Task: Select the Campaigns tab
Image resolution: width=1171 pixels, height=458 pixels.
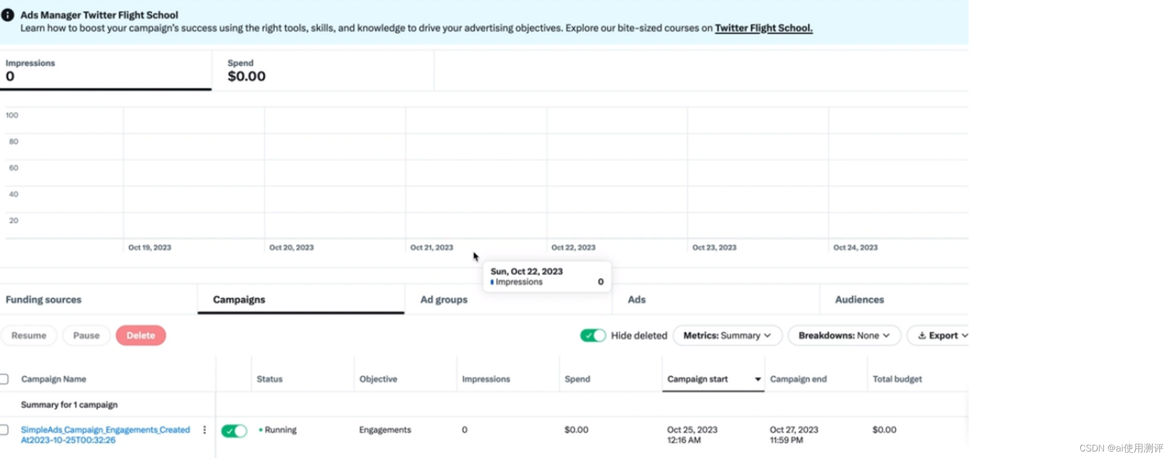Action: [301, 299]
